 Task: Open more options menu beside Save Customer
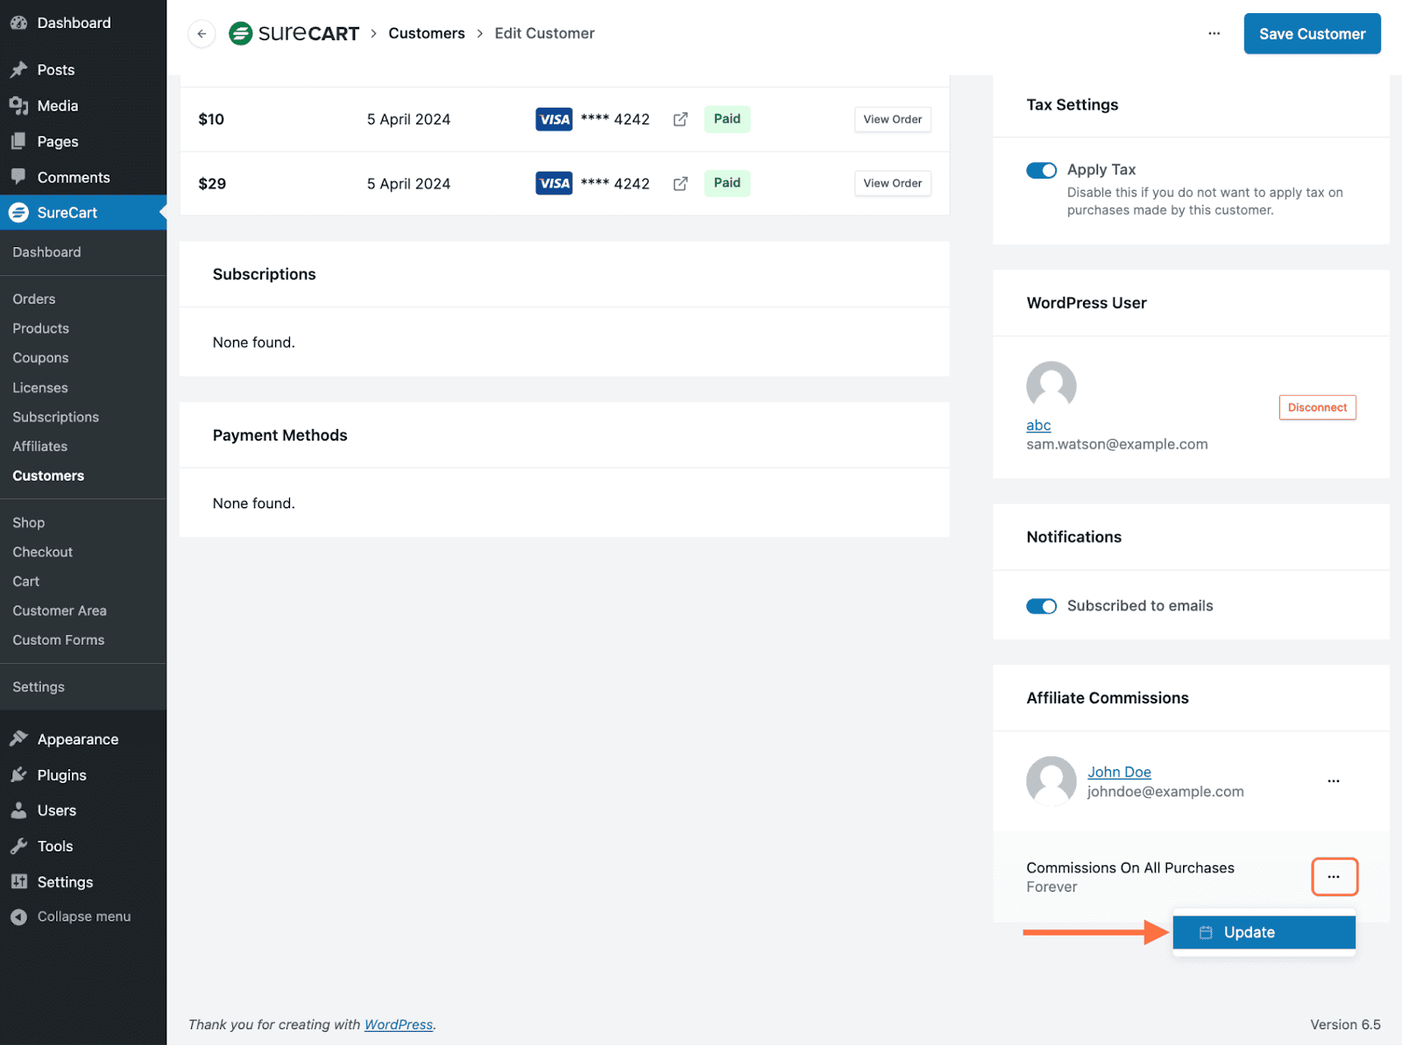pos(1214,34)
